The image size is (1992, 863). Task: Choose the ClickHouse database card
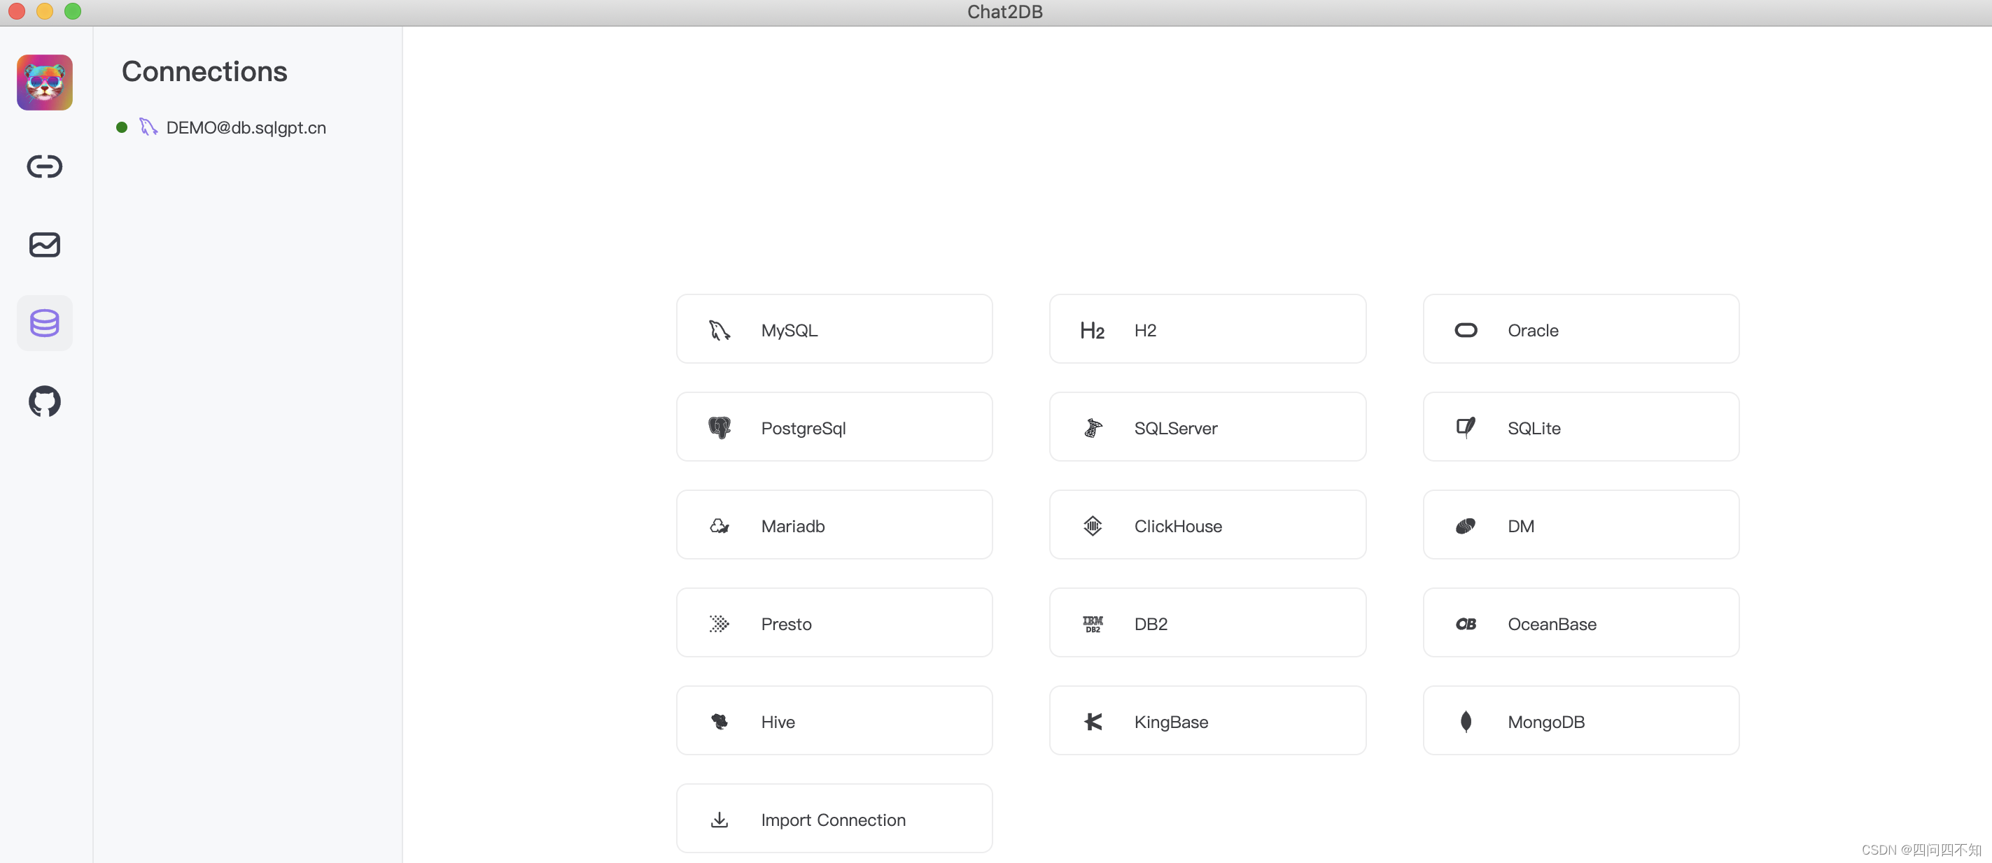pyautogui.click(x=1207, y=525)
